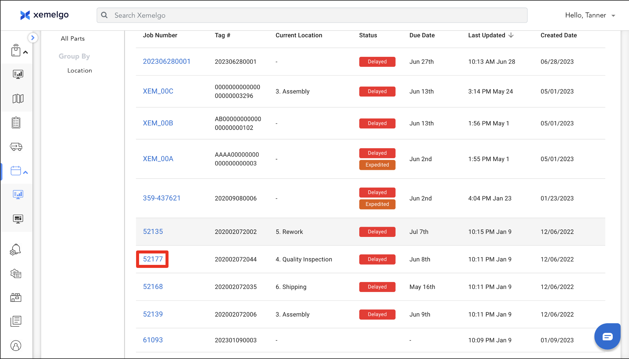Select All Parts in side panel
This screenshot has width=629, height=359.
tap(73, 38)
